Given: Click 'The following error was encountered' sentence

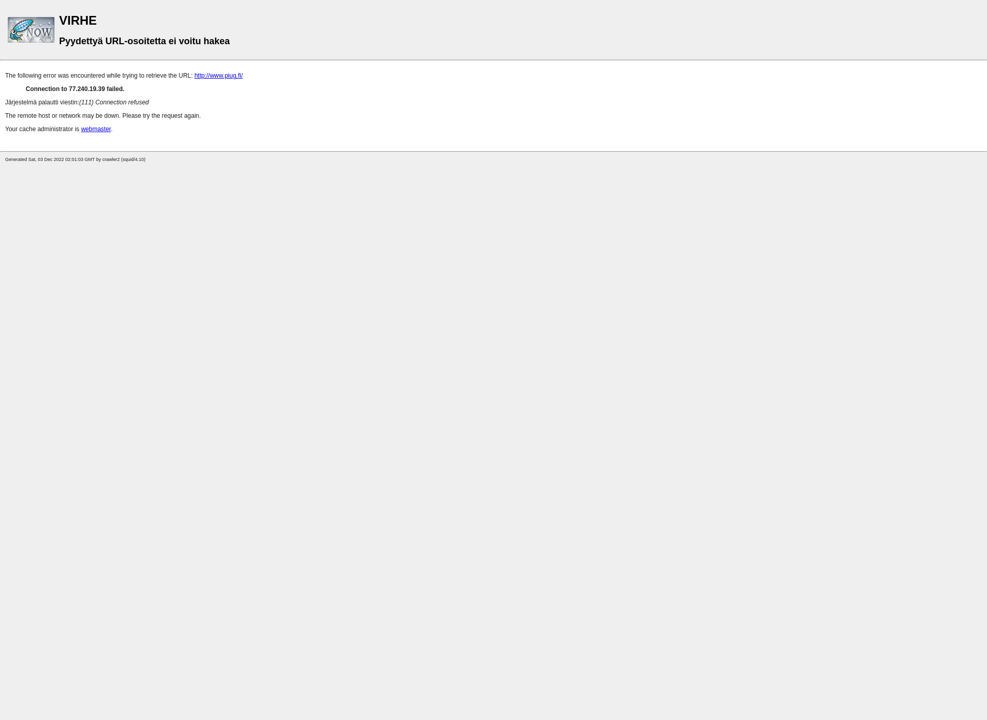Looking at the screenshot, I should pyautogui.click(x=99, y=76).
